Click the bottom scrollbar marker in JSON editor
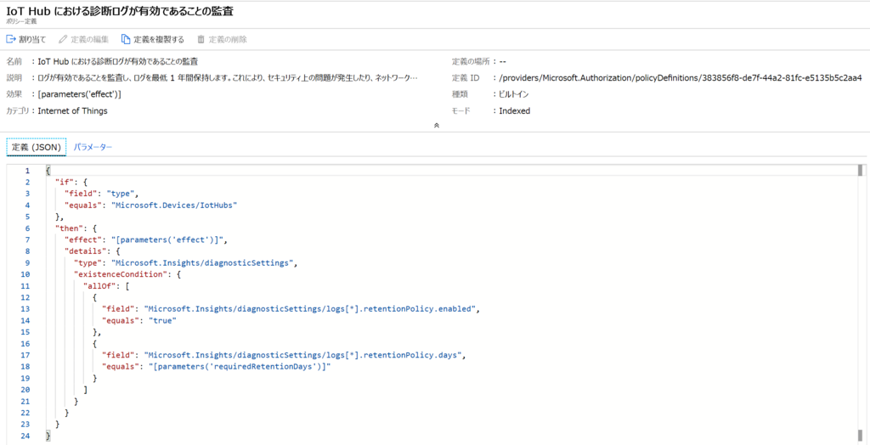Viewport: 870px width, 445px height. coord(861,435)
